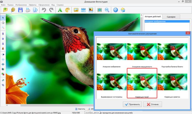
Task: Open the Файл menu
Action: [3, 5]
